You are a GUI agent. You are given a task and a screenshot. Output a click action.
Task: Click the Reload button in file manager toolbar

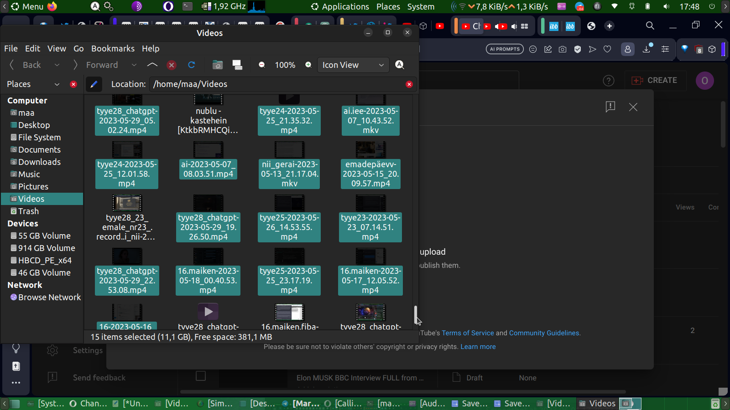tap(192, 65)
